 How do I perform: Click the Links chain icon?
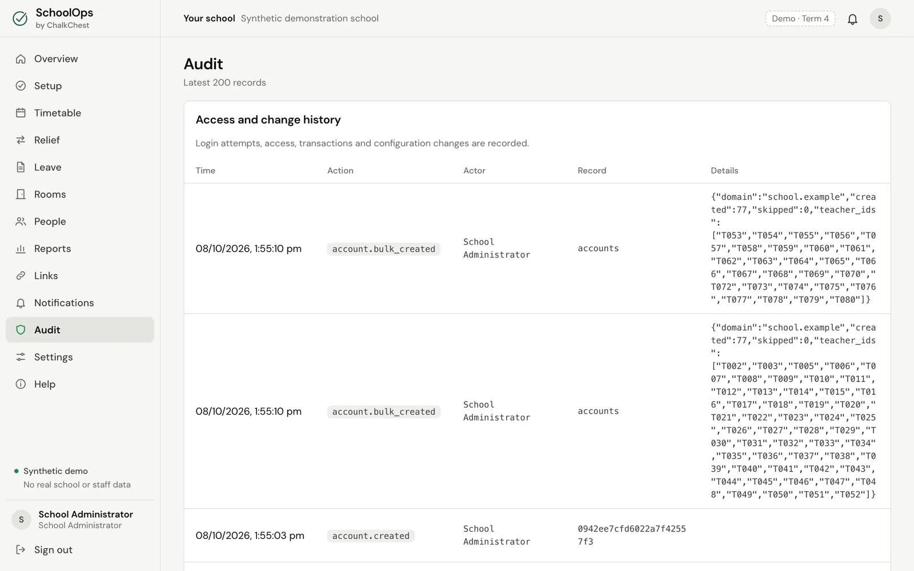click(x=21, y=276)
